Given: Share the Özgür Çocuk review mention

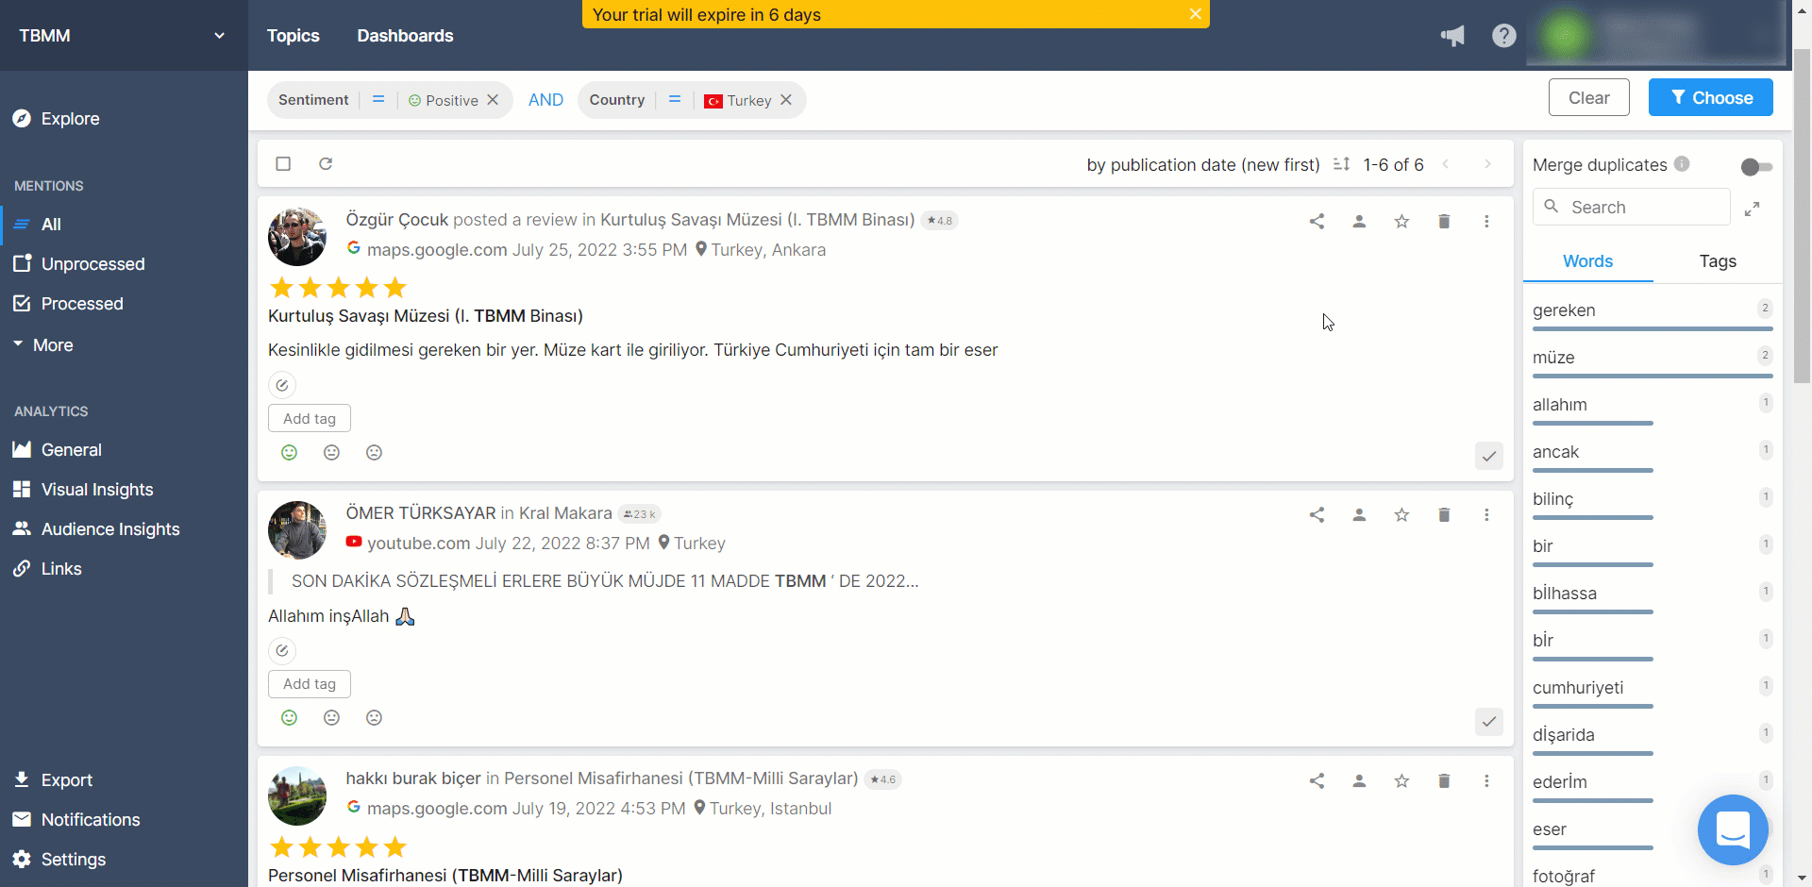Looking at the screenshot, I should click(1317, 221).
